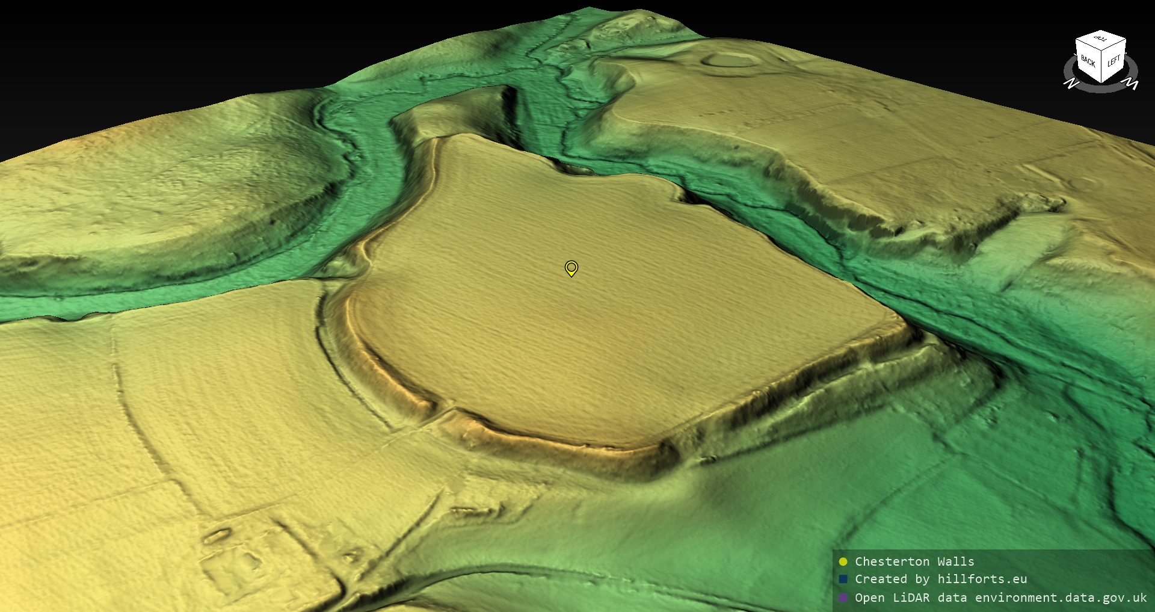This screenshot has height=612, width=1155.
Task: Click the cube corner joining TOP, BACK and LEFT
Action: pos(1102,49)
